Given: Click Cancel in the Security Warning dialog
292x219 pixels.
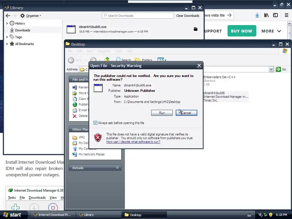Looking at the screenshot, I should 186,113.
